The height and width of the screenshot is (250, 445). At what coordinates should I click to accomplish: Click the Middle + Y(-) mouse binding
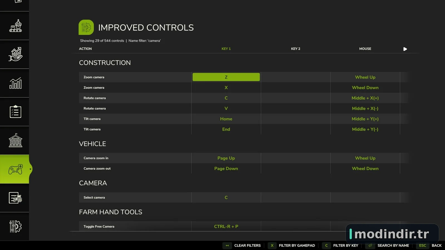(365, 129)
